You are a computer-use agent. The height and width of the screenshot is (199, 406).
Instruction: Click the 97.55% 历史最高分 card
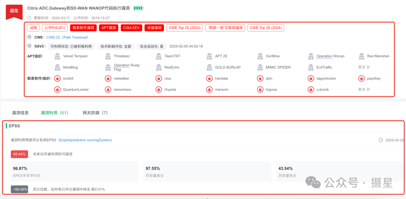[x=207, y=172]
